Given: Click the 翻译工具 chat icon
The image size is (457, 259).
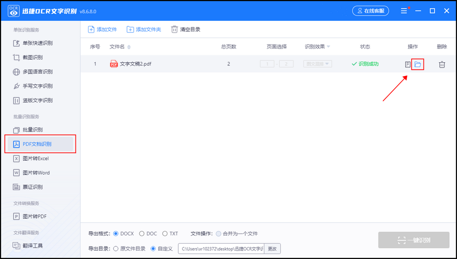Looking at the screenshot, I should (x=16, y=246).
